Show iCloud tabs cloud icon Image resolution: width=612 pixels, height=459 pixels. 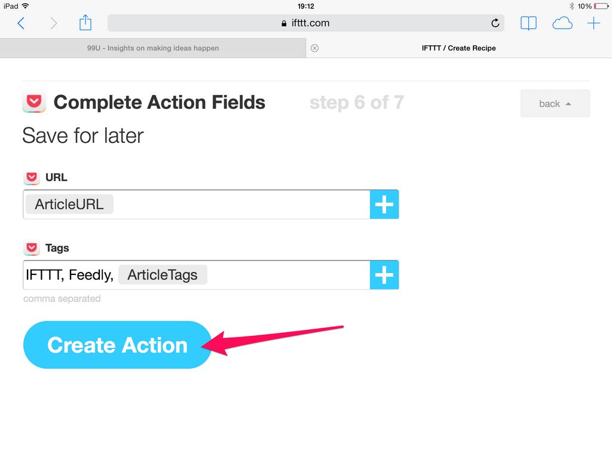[562, 23]
